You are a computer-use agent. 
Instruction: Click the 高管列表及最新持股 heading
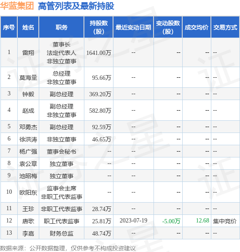pos(76,6)
